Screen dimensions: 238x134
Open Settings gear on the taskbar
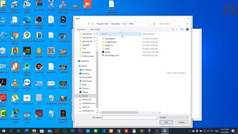click(x=165, y=131)
